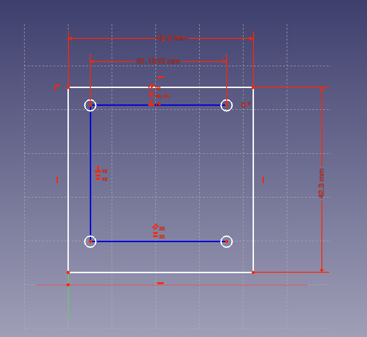Select the 31.1312 mm dimension label

[x=159, y=60]
